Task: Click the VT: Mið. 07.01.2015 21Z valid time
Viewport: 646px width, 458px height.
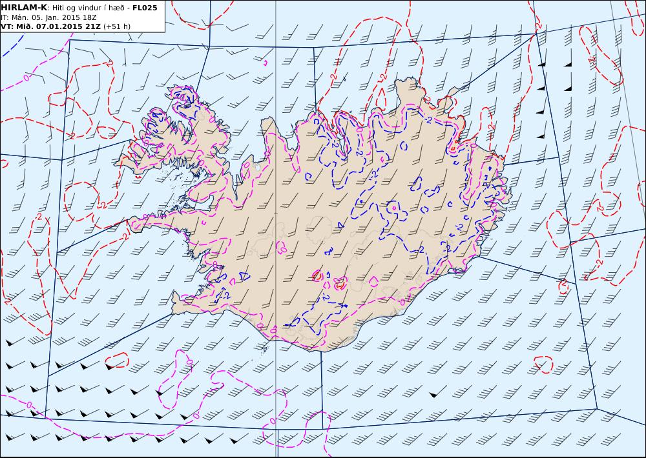Action: click(x=50, y=26)
